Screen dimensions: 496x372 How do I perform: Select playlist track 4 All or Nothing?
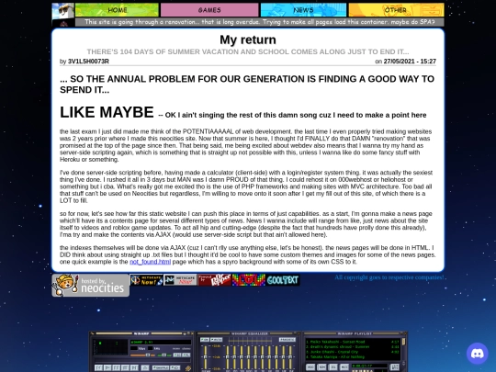[x=353, y=356]
